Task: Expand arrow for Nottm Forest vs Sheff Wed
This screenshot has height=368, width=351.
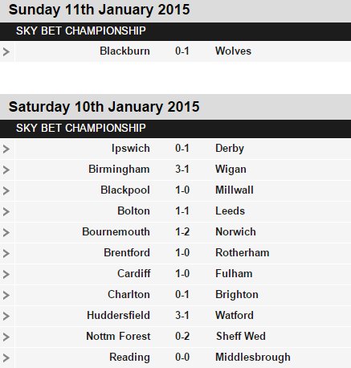Action: click(6, 337)
